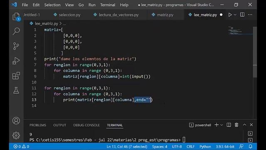Click breadcrumb ellipsis after lee_matriz.py

point(64,24)
